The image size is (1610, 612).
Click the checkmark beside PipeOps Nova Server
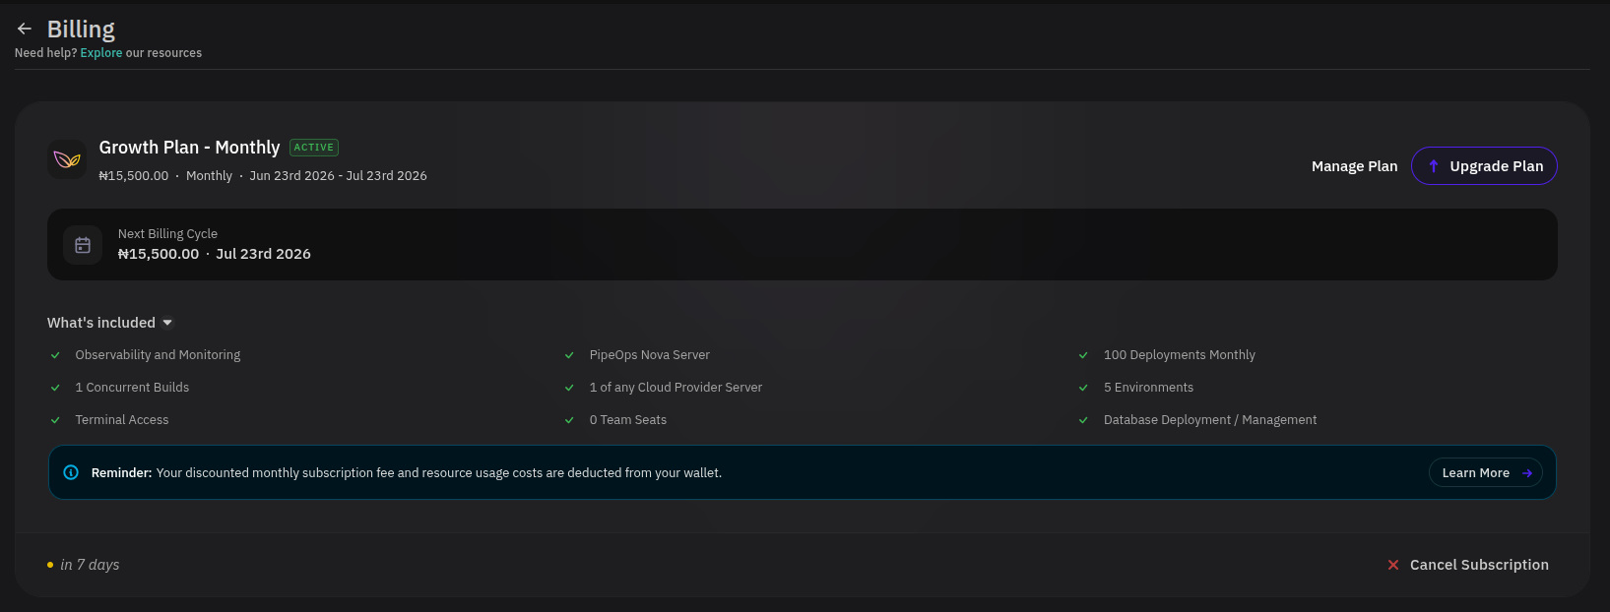point(569,355)
